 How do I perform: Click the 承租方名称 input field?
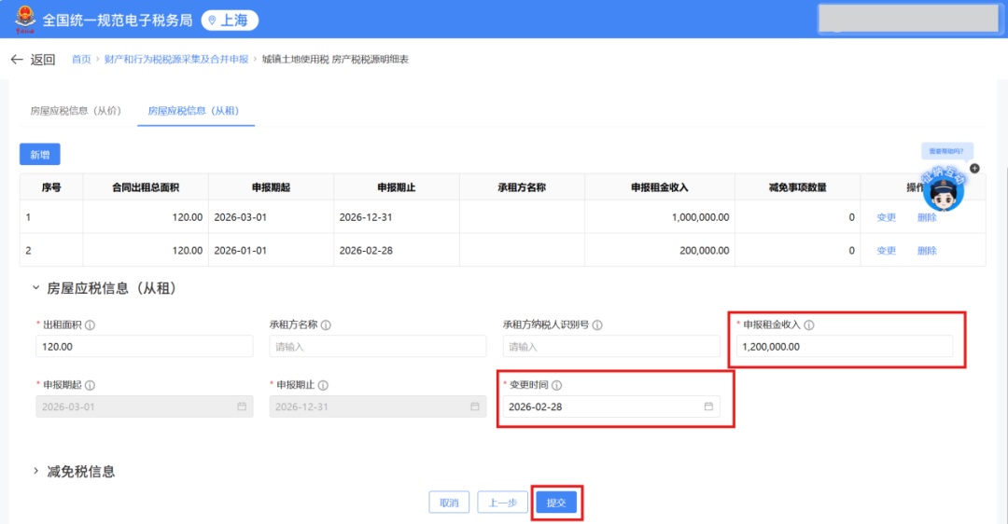pos(377,347)
